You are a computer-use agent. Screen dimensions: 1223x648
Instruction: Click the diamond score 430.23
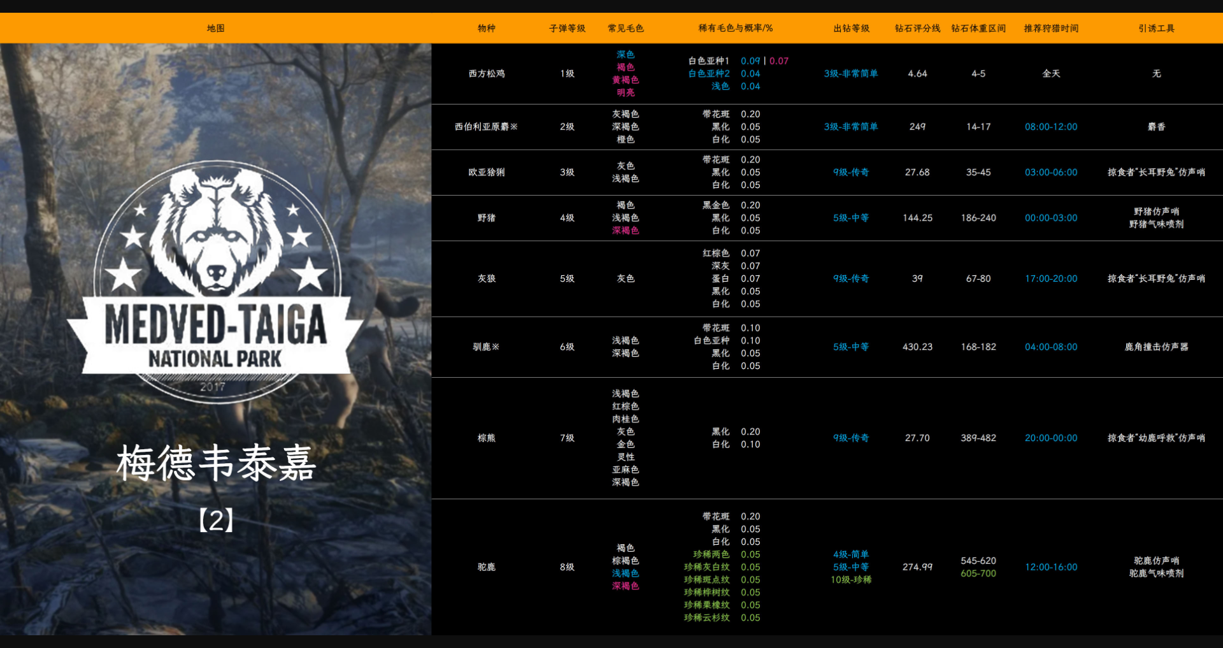918,347
